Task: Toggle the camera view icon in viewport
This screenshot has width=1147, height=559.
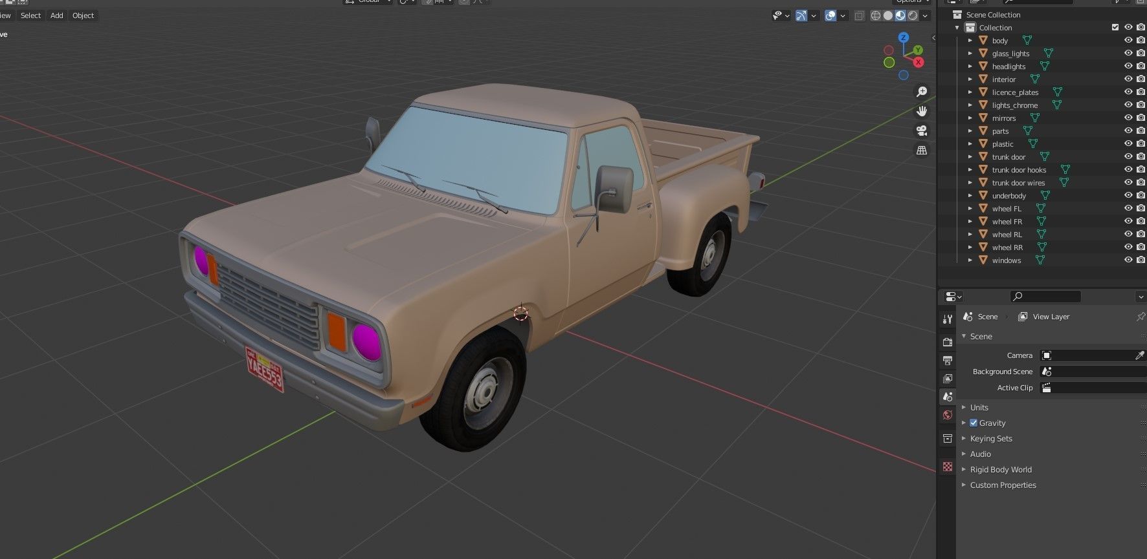Action: 922,131
